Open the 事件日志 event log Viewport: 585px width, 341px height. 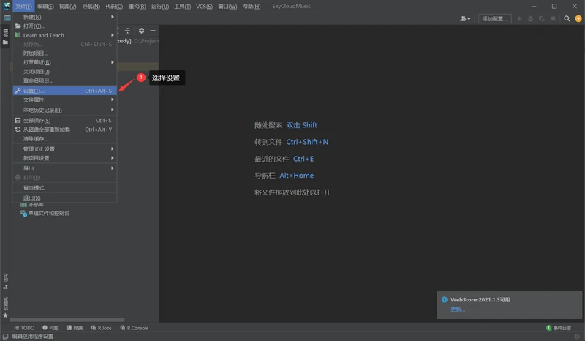[559, 328]
